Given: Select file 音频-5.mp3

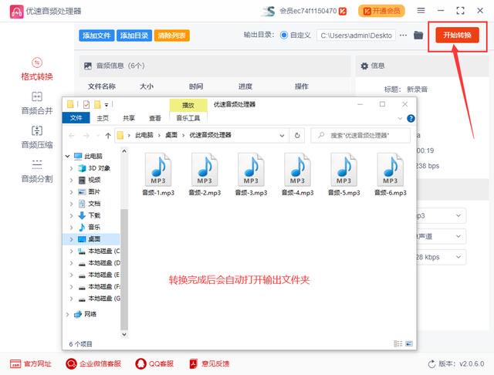Looking at the screenshot, I should [x=343, y=174].
